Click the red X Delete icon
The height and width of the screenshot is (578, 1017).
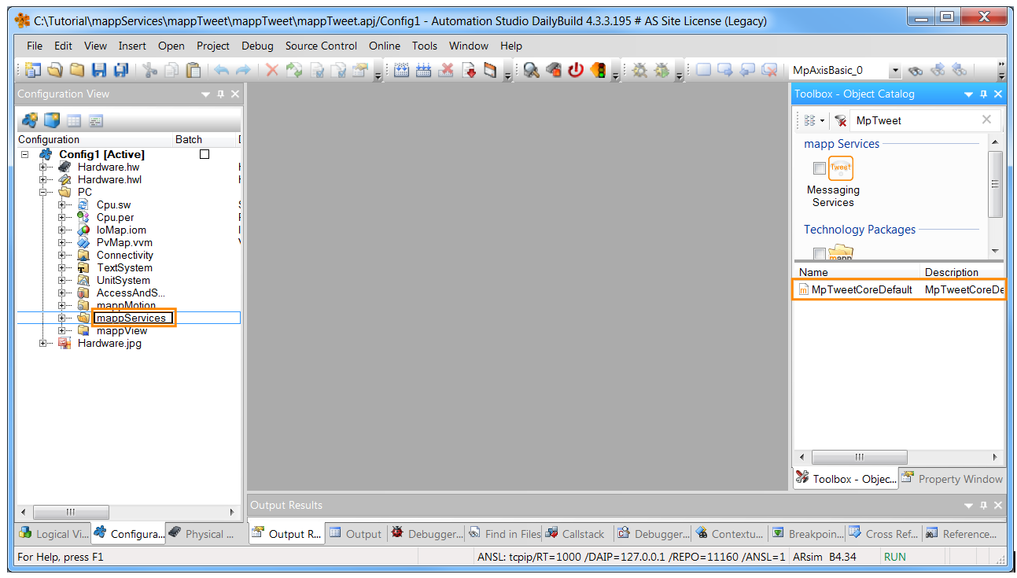point(272,70)
